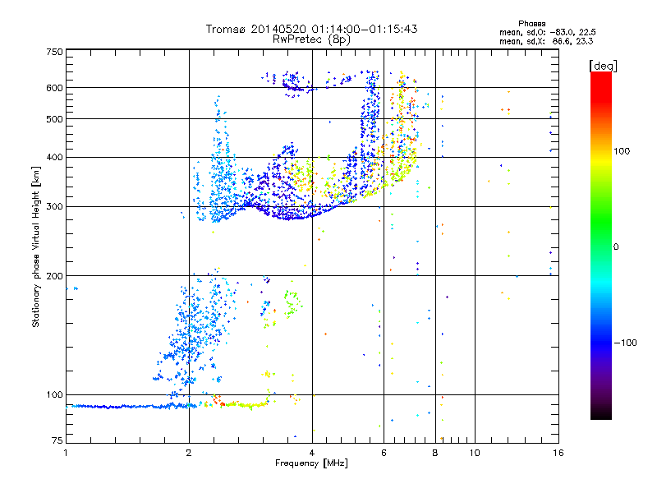Click the x-axis tick label '4'

pos(312,453)
